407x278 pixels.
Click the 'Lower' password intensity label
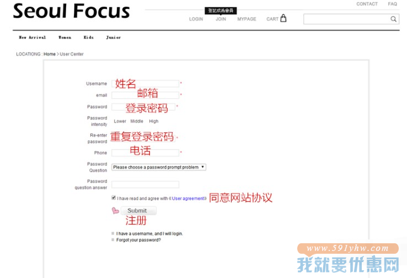click(x=120, y=121)
